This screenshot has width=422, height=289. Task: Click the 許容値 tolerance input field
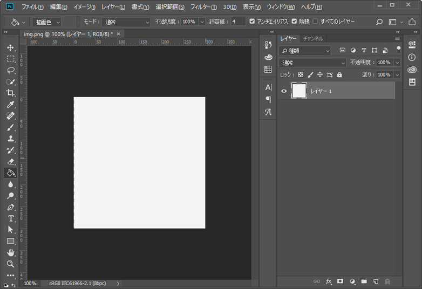point(238,22)
